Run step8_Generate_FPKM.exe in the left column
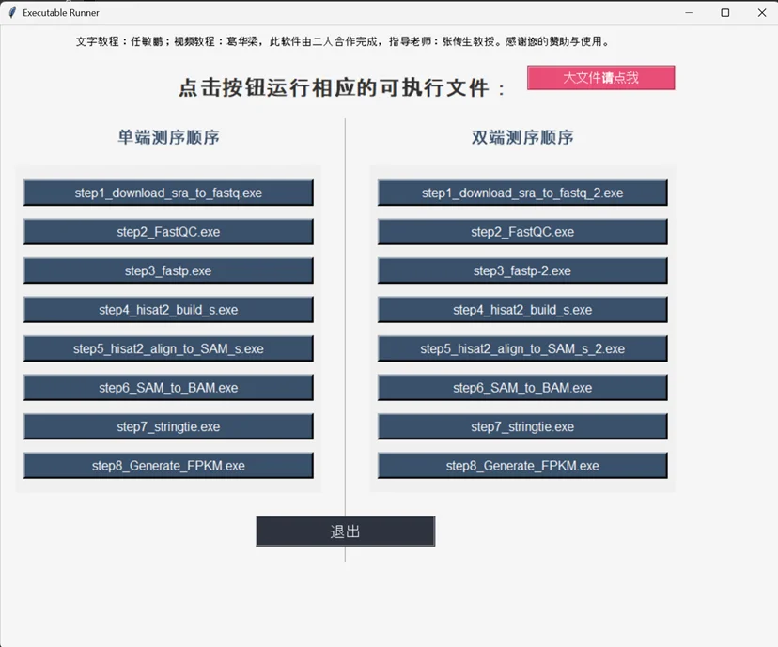This screenshot has width=778, height=647. coord(167,465)
